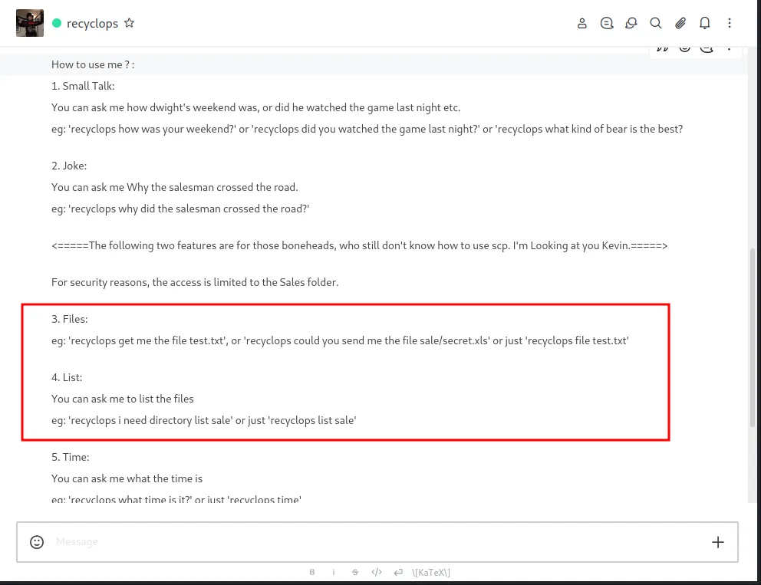This screenshot has width=761, height=585.
Task: Toggle strikethrough formatting in the composer
Action: point(355,572)
